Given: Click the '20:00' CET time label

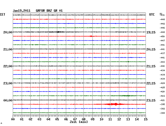Looking at the screenshot, I should [8, 32].
